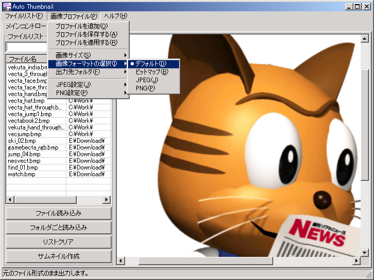Select vekuta_hand_through... file row
Image resolution: width=374 pixels, height=280 pixels.
click(59, 127)
